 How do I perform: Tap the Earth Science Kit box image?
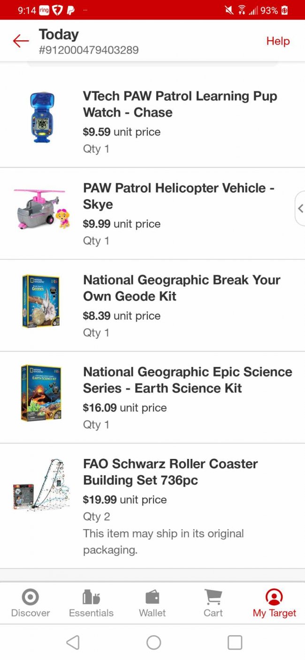[41, 393]
